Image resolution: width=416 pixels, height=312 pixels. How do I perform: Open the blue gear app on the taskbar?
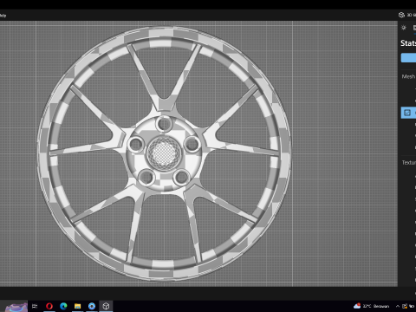point(92,306)
